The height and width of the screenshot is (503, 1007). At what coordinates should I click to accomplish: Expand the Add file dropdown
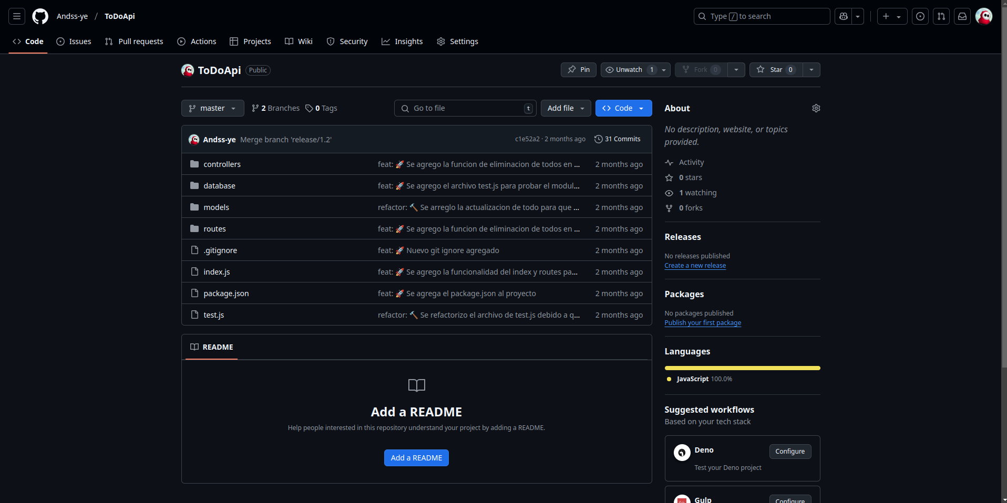pos(566,108)
